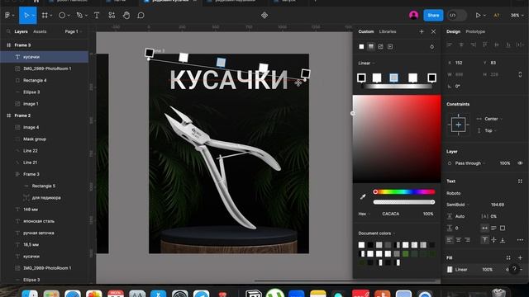Open the Hex color format dropdown
The image size is (529, 297).
[x=364, y=214]
